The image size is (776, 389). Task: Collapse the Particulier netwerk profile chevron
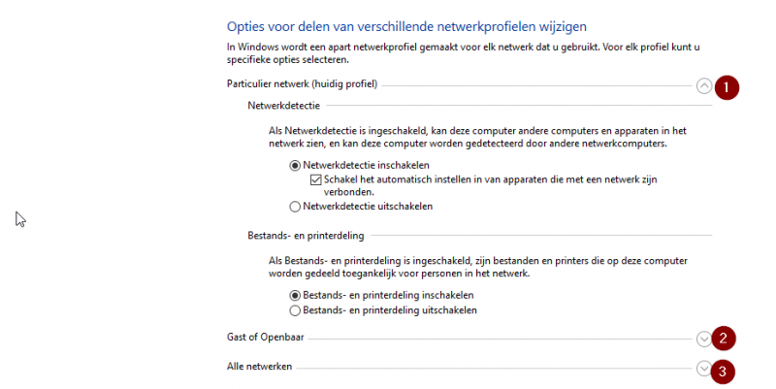click(x=704, y=85)
